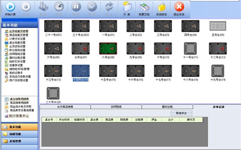
Task: Open 账票交班 cash register icon
Action: [x=144, y=7]
